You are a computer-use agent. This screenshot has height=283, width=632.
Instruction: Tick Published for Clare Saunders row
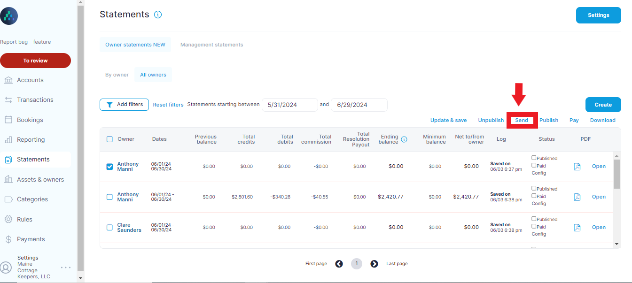coord(534,219)
